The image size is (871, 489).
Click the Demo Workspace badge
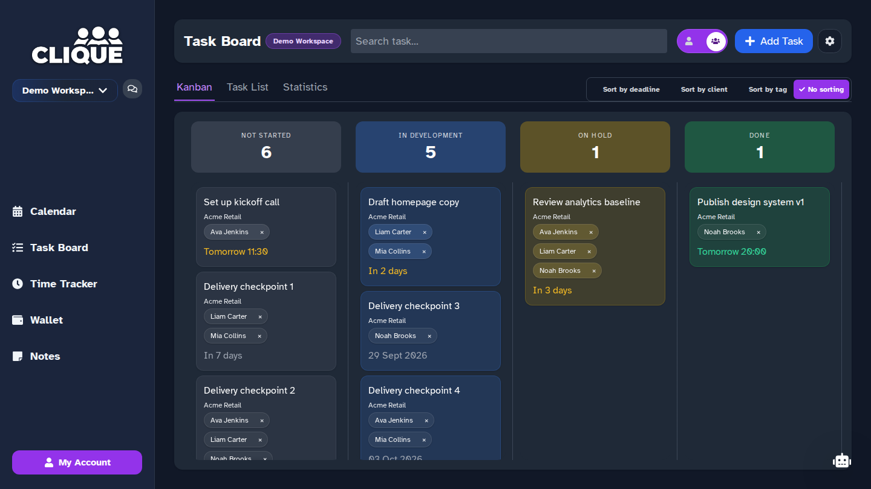[x=303, y=41]
